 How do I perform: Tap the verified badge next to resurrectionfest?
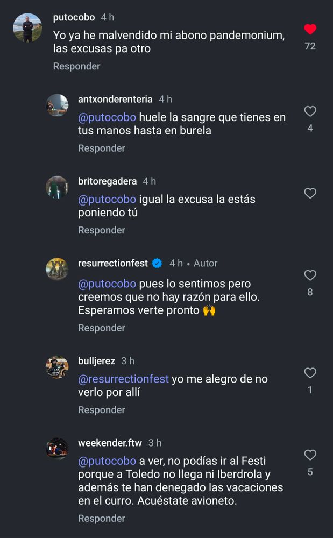pyautogui.click(x=157, y=263)
